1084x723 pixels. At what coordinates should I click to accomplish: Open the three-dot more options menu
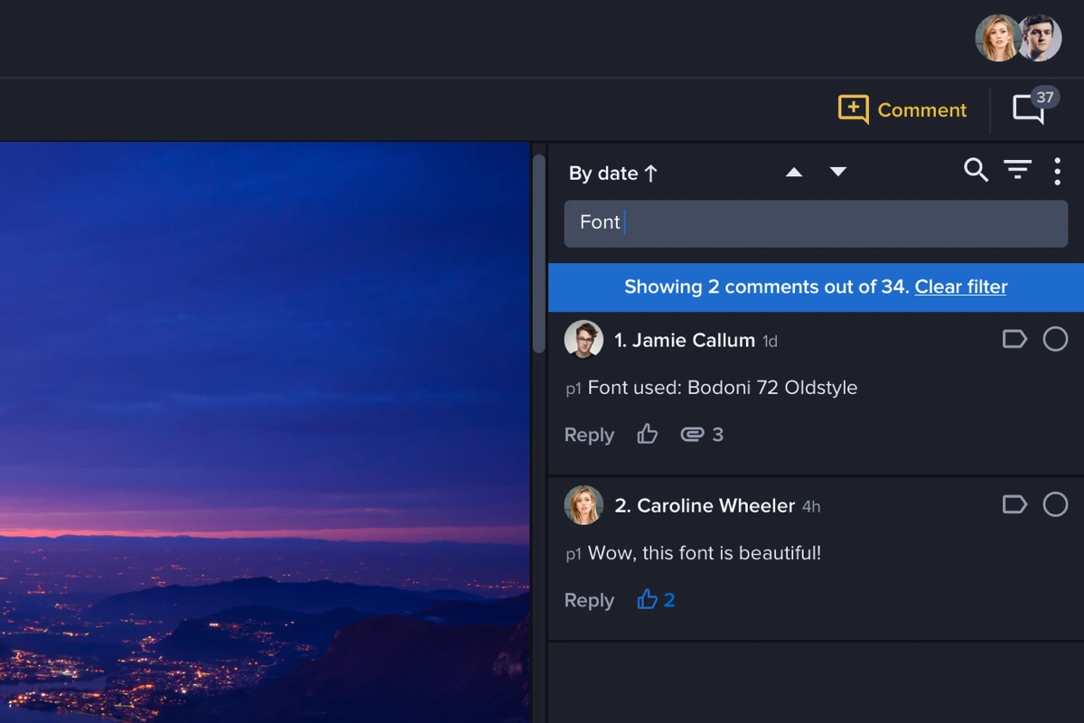click(x=1057, y=171)
